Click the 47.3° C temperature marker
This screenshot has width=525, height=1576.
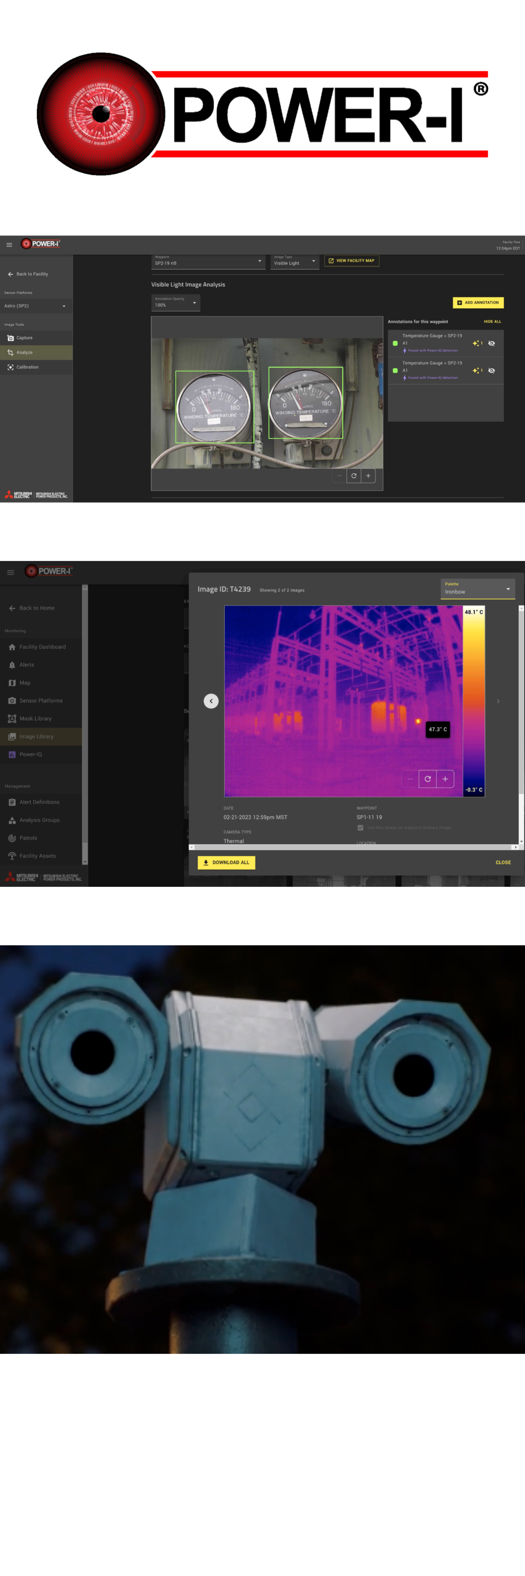(x=438, y=729)
